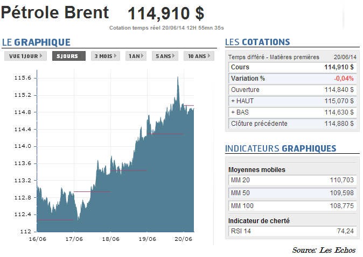Click the MM 20 value 110,703
363x257 pixels.
[x=341, y=180]
